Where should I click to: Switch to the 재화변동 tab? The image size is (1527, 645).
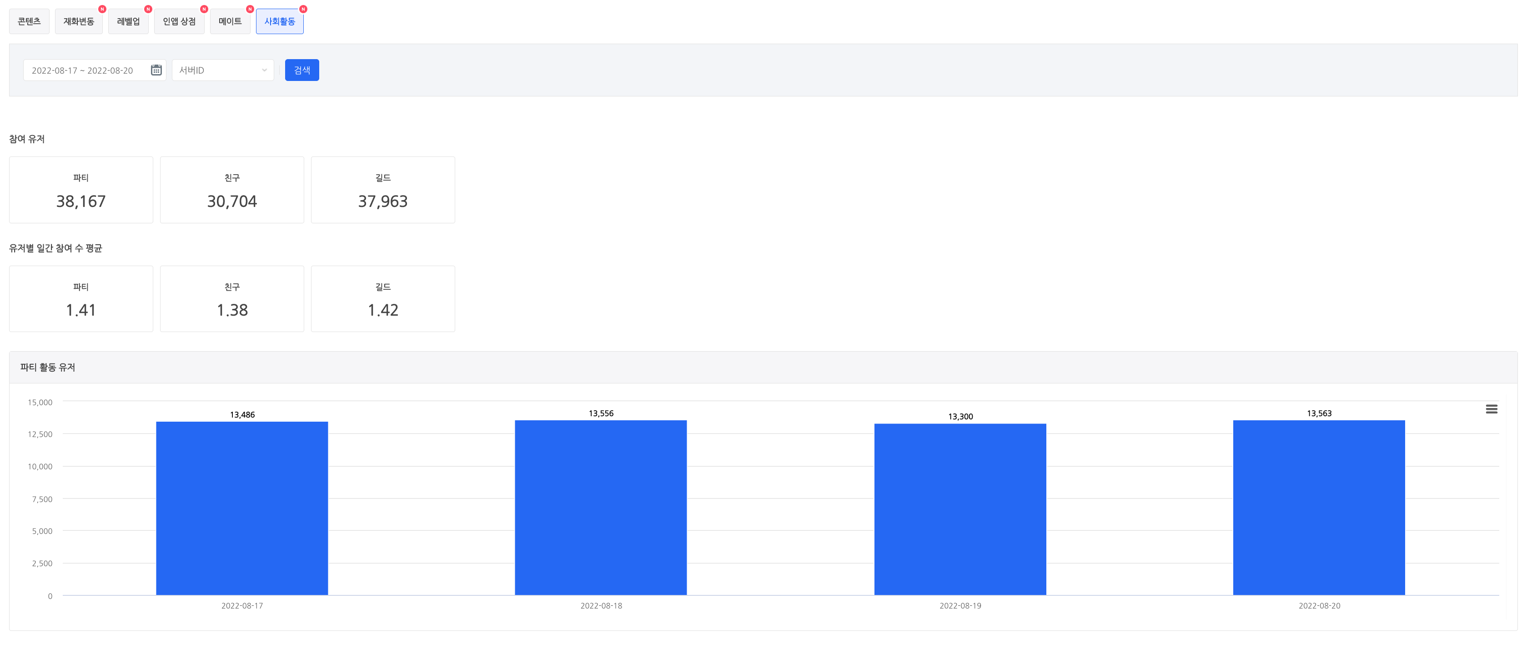pos(79,21)
